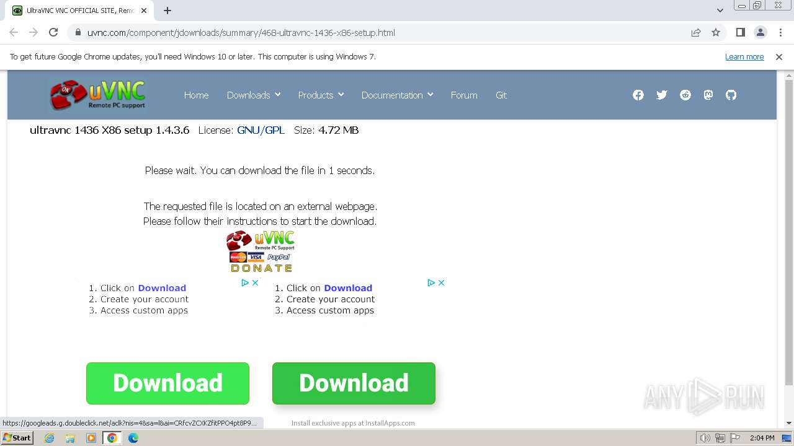Click the browser Forward arrow
794x446 pixels.
pyautogui.click(x=33, y=32)
